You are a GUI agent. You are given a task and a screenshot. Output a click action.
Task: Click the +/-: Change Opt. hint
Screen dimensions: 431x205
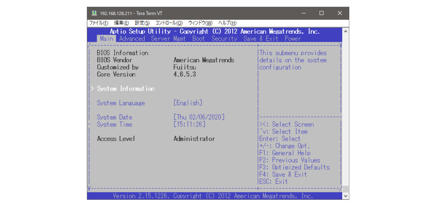pyautogui.click(x=285, y=146)
